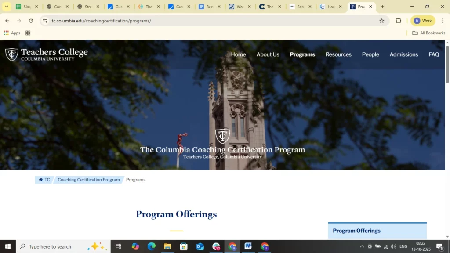Click the Teachers College shield logo
The image size is (450, 253).
click(11, 54)
